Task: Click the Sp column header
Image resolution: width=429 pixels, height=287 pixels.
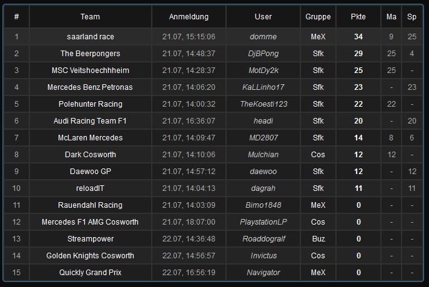Action: pyautogui.click(x=412, y=17)
